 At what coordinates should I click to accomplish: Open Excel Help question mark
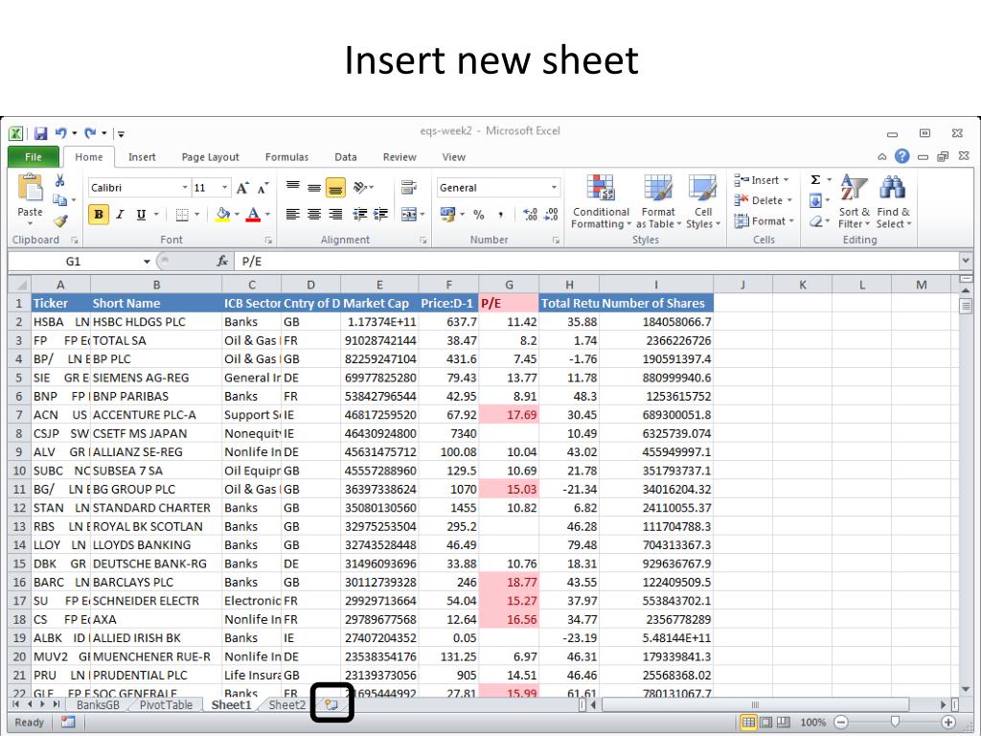click(901, 156)
